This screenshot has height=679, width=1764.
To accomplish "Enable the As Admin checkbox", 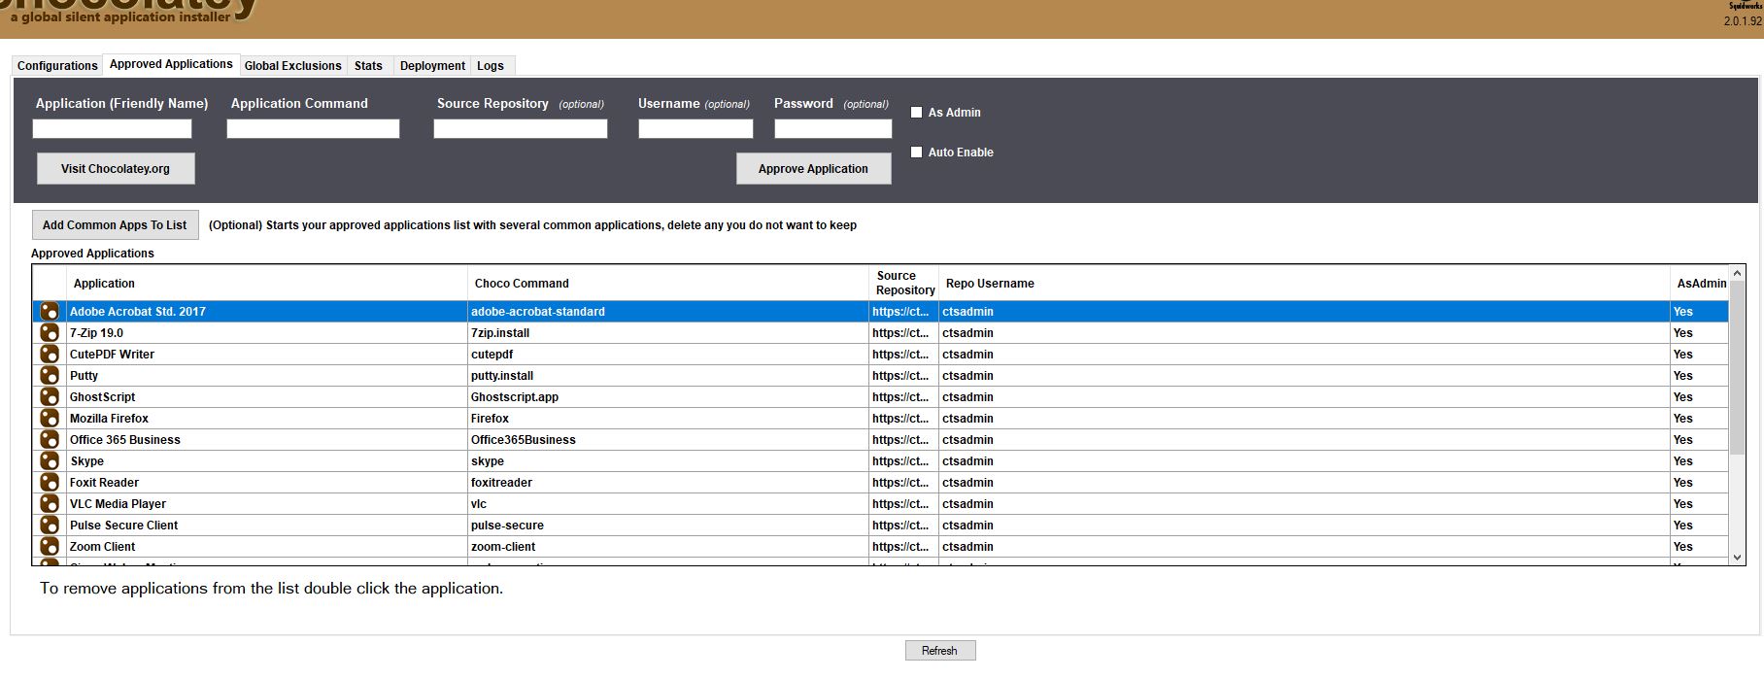I will point(916,113).
